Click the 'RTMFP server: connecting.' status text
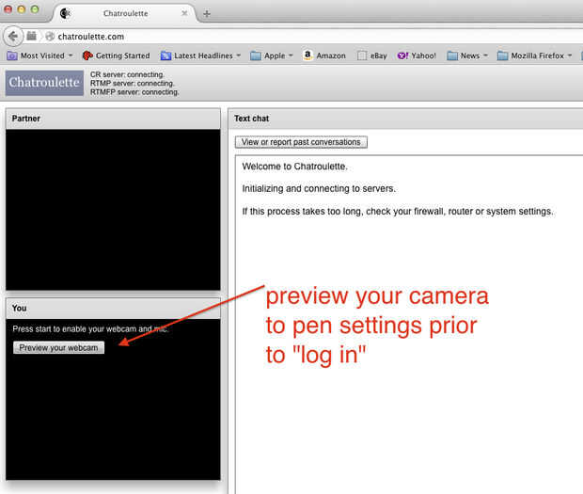This screenshot has width=583, height=494. 134,91
